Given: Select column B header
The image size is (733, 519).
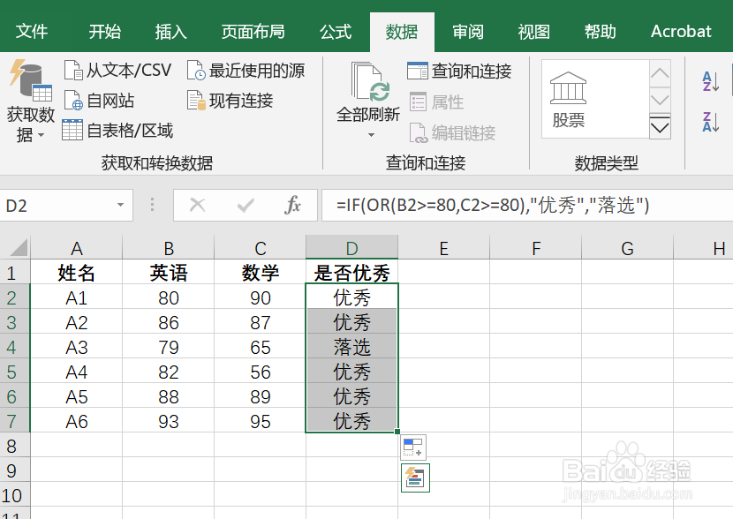Looking at the screenshot, I should coord(169,248).
